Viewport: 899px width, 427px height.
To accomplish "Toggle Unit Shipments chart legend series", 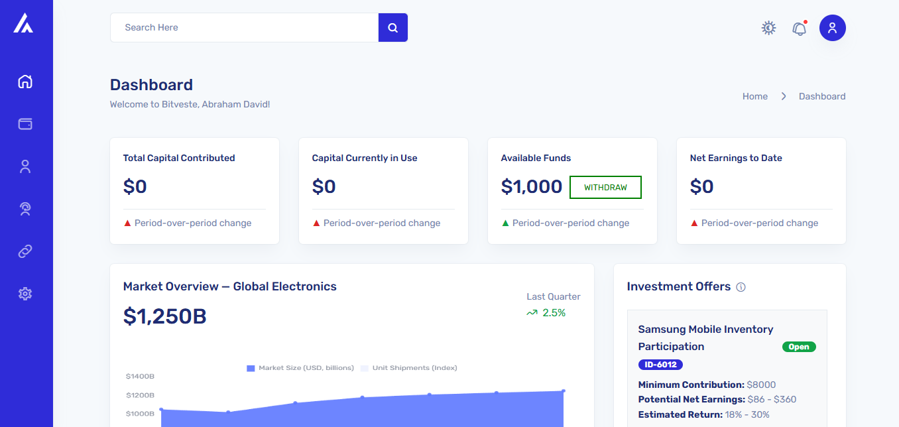I will [x=409, y=368].
